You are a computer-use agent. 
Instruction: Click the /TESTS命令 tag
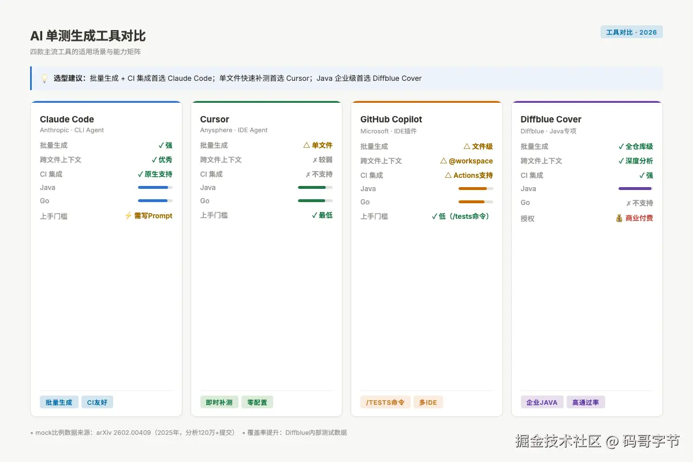pyautogui.click(x=385, y=403)
